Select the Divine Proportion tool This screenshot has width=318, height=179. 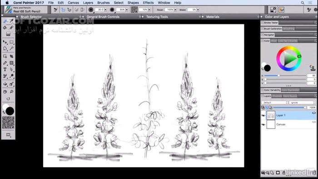11,84
